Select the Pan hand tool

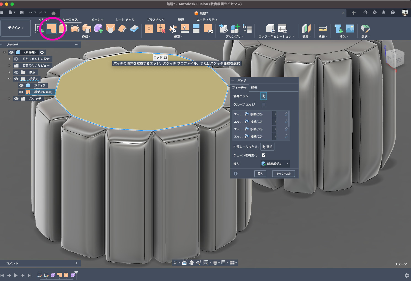[191, 263]
